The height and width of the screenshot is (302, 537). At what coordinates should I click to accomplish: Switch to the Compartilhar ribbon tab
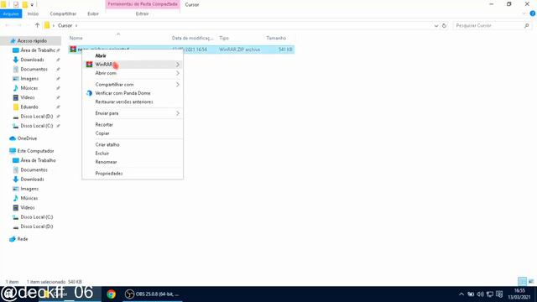pos(63,13)
